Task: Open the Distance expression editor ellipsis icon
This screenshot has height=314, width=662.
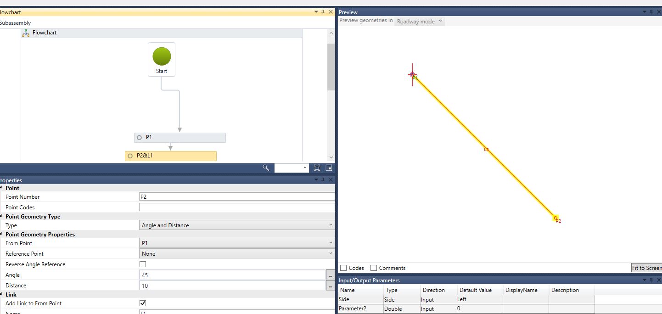Action: point(330,285)
